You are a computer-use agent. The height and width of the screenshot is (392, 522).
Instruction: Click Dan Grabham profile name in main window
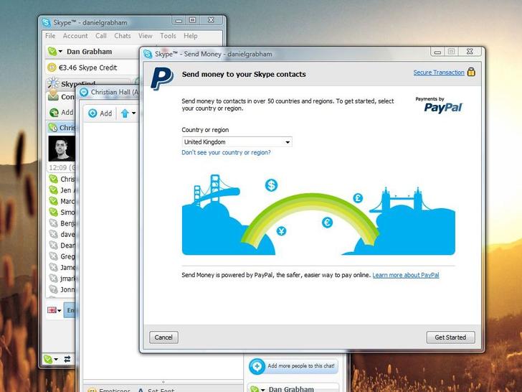tap(89, 52)
